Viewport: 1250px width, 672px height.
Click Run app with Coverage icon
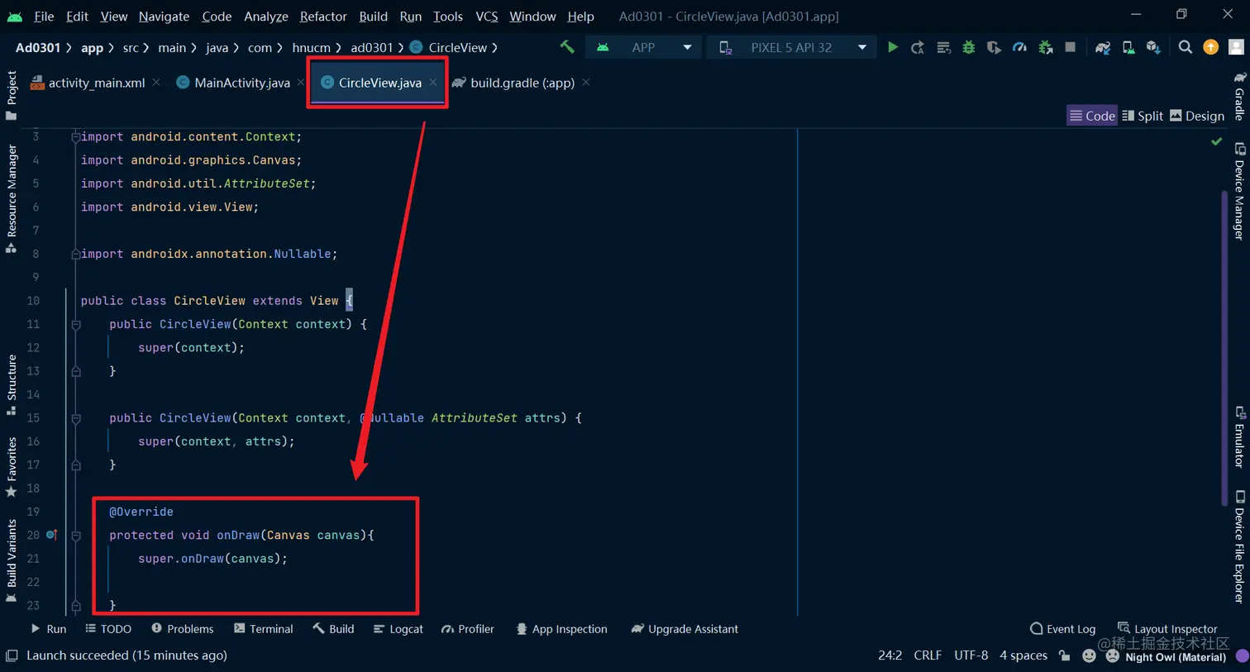coord(994,47)
